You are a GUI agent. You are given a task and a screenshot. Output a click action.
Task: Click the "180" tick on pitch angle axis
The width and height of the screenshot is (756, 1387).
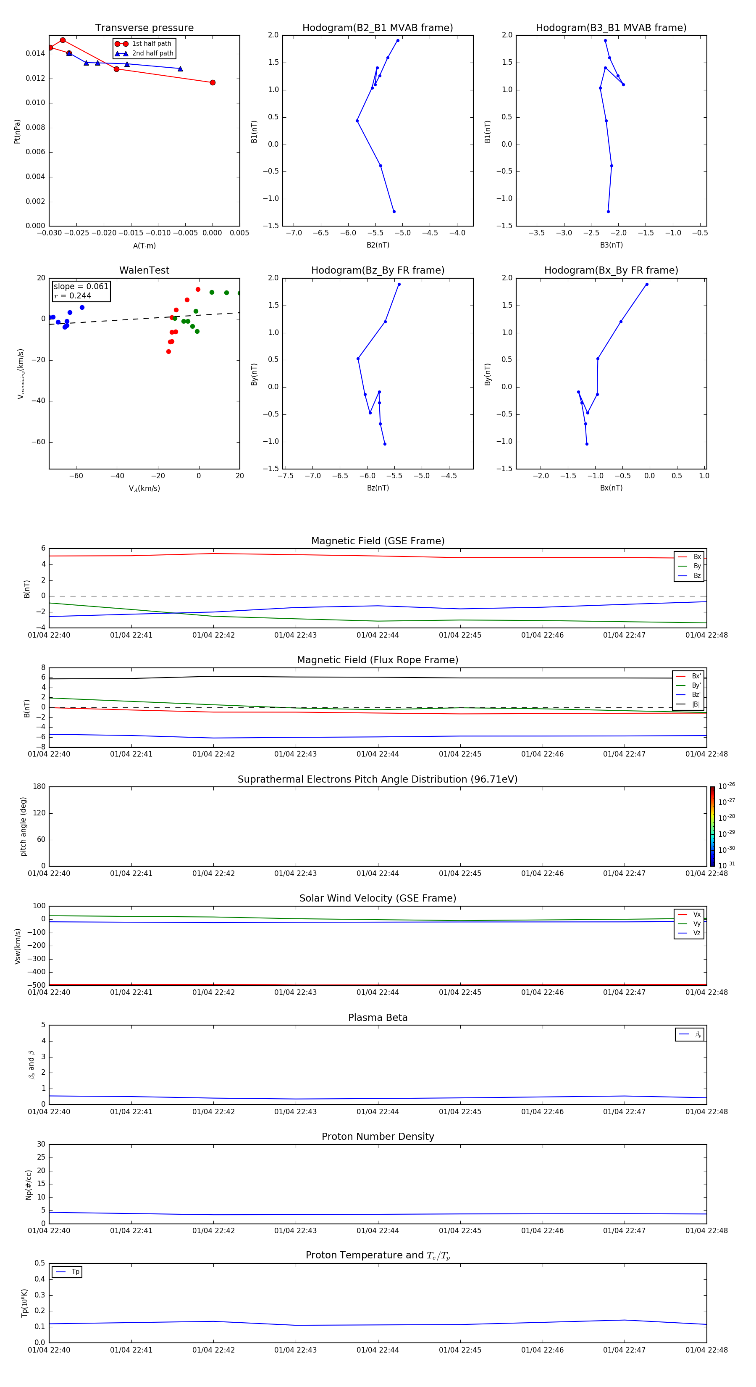[x=39, y=787]
